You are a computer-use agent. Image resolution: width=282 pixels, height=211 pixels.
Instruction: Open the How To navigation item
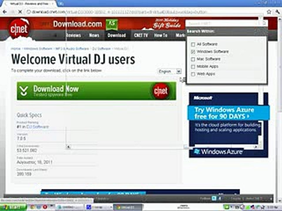pyautogui.click(x=161, y=35)
